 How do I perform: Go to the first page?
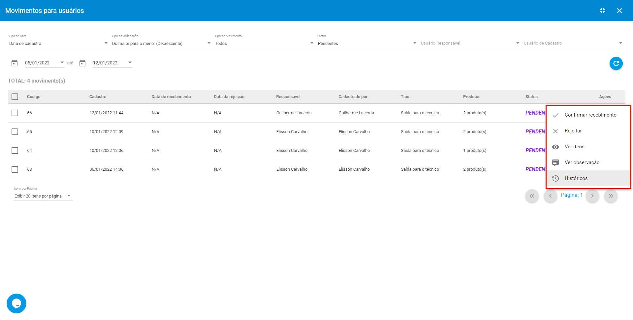tap(532, 196)
